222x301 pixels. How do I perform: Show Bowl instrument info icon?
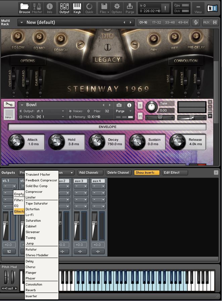129,105
